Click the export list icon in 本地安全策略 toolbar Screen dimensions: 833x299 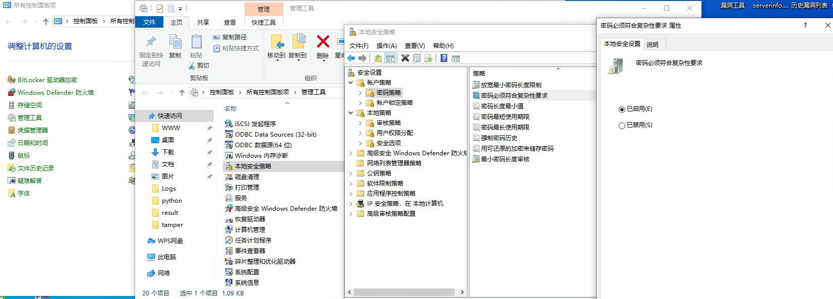[429, 58]
